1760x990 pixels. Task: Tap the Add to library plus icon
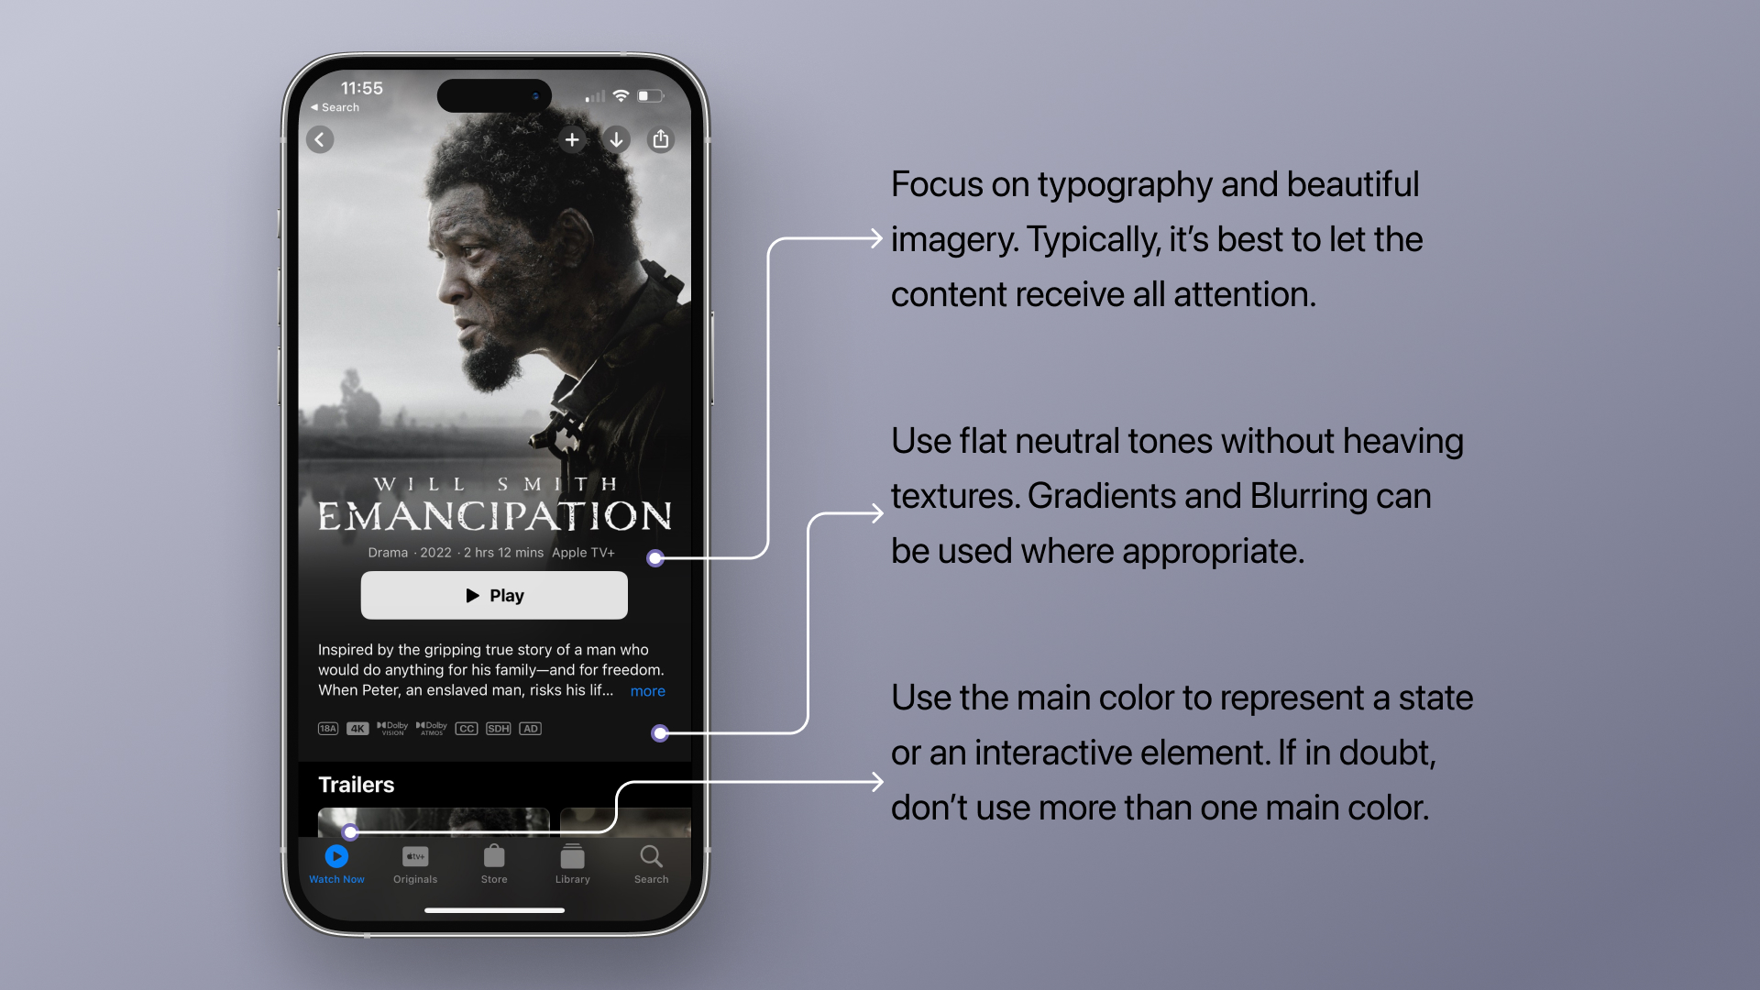pyautogui.click(x=572, y=139)
